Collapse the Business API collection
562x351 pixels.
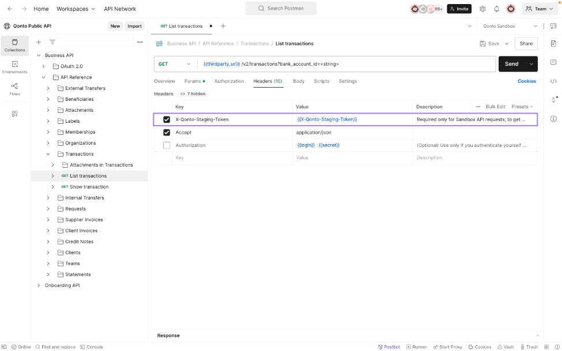click(39, 55)
